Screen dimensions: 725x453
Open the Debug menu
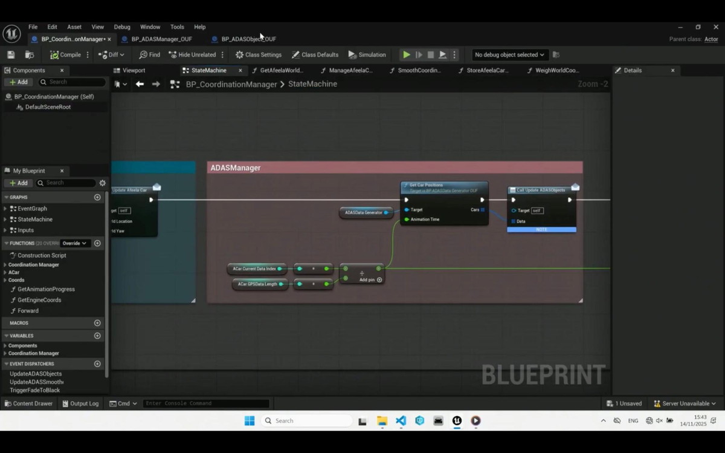[122, 27]
